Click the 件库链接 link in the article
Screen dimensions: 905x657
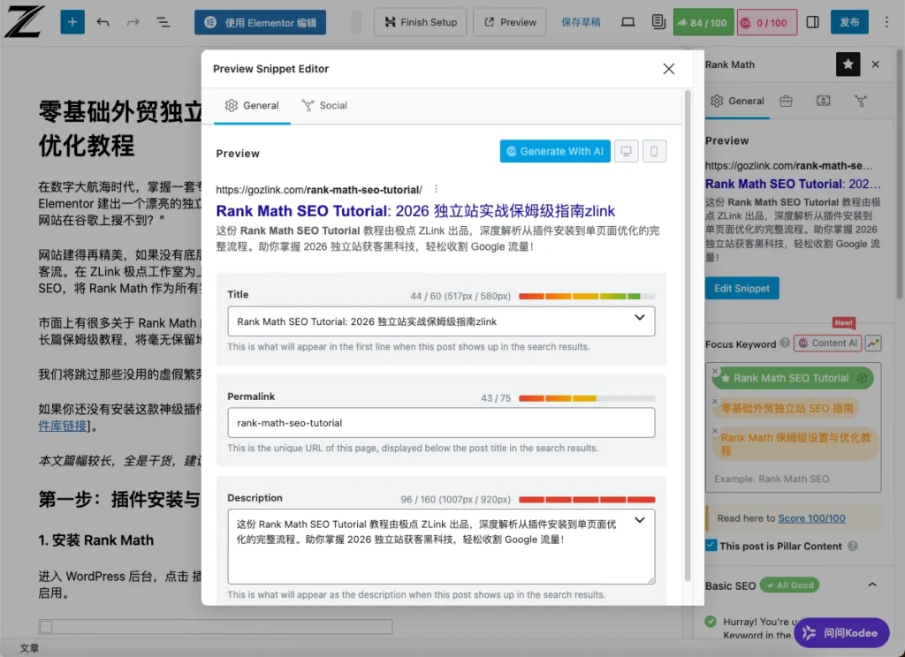tap(63, 426)
